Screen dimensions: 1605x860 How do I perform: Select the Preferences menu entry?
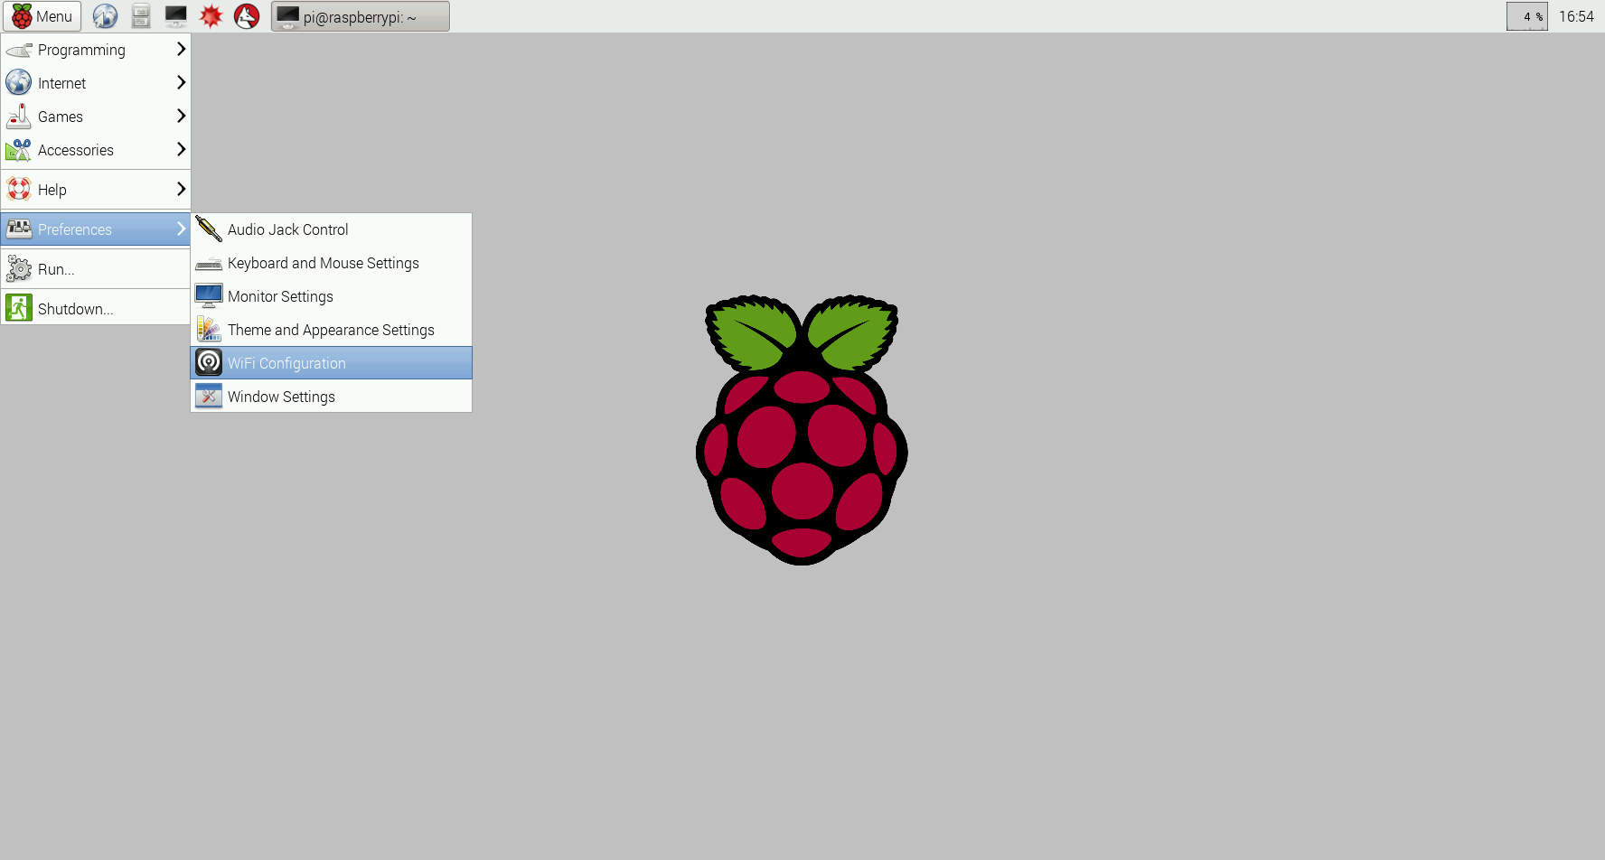96,229
